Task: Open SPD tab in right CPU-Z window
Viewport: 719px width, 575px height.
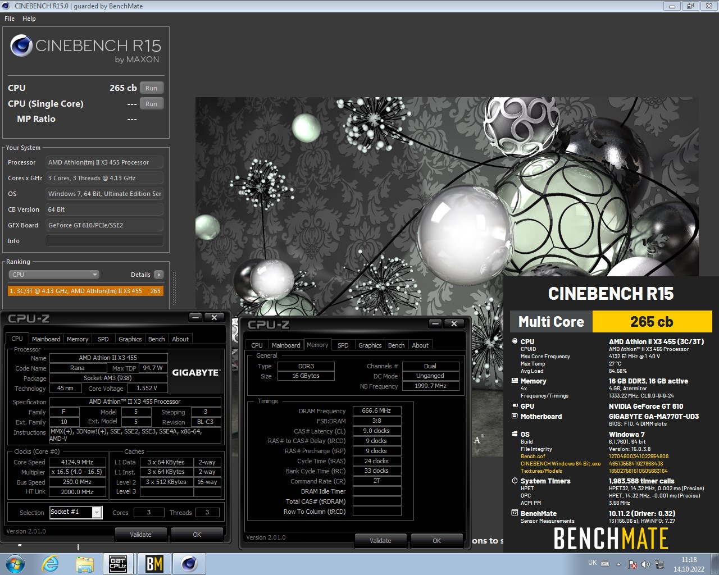Action: coord(343,345)
